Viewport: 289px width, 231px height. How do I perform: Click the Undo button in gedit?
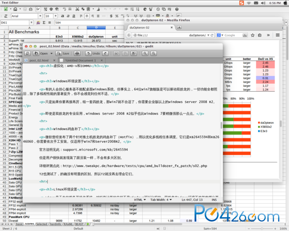pos(93,53)
